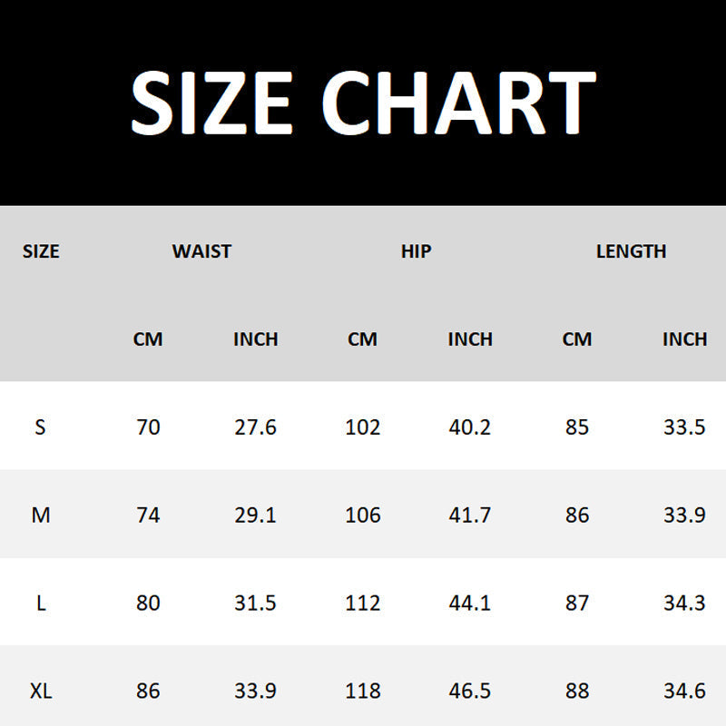Viewport: 726px width, 726px height.
Task: Click length inch value 33.9 in M row
Action: (684, 515)
